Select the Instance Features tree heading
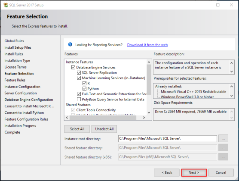The height and width of the screenshot is (181, 239). pos(80,62)
